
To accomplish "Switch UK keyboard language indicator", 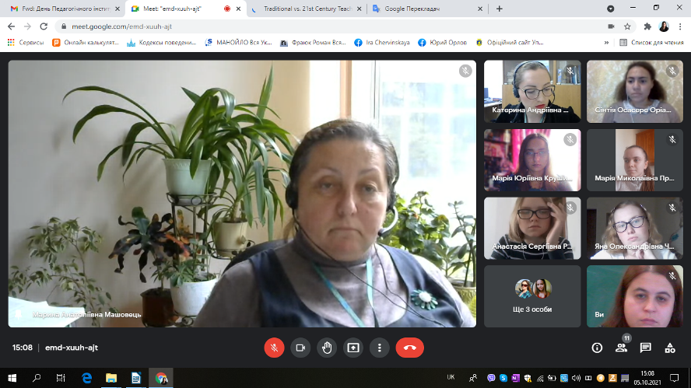I will point(451,377).
